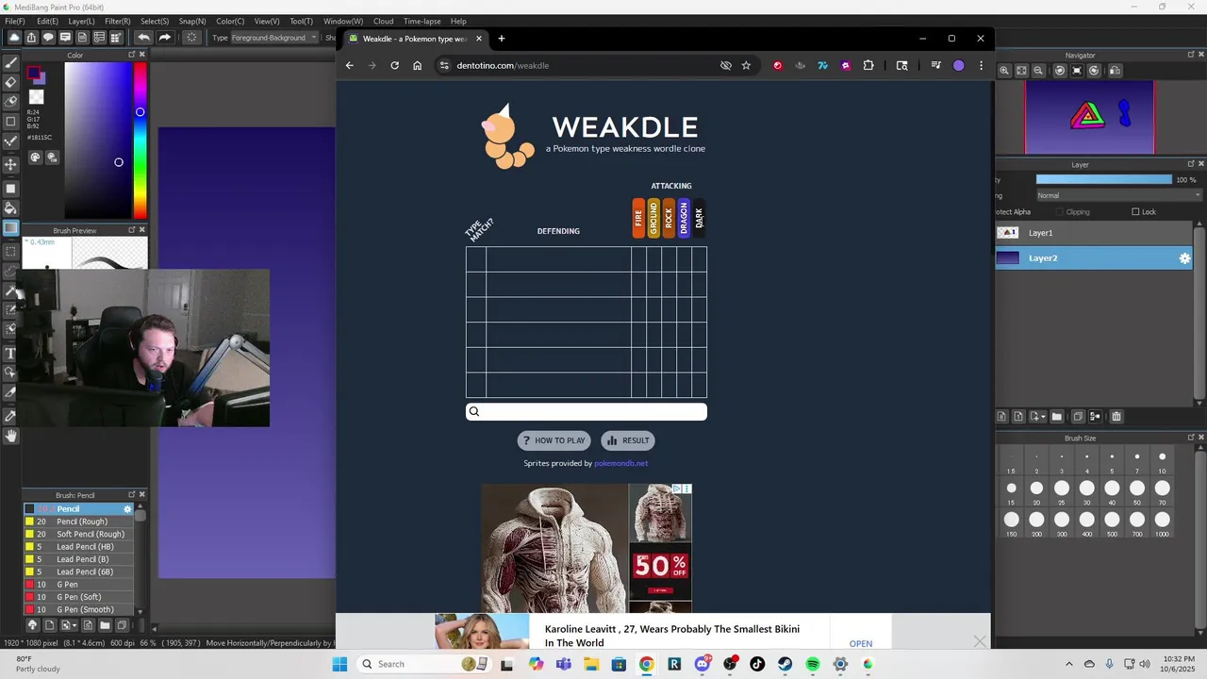This screenshot has height=679, width=1207.
Task: Pick a shade in the color square
Action: click(x=98, y=141)
